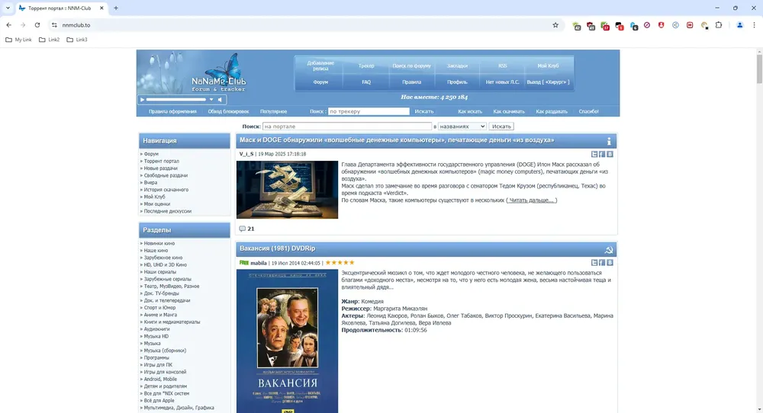Mute the header radio player speaker icon
The image size is (763, 413).
coord(221,100)
